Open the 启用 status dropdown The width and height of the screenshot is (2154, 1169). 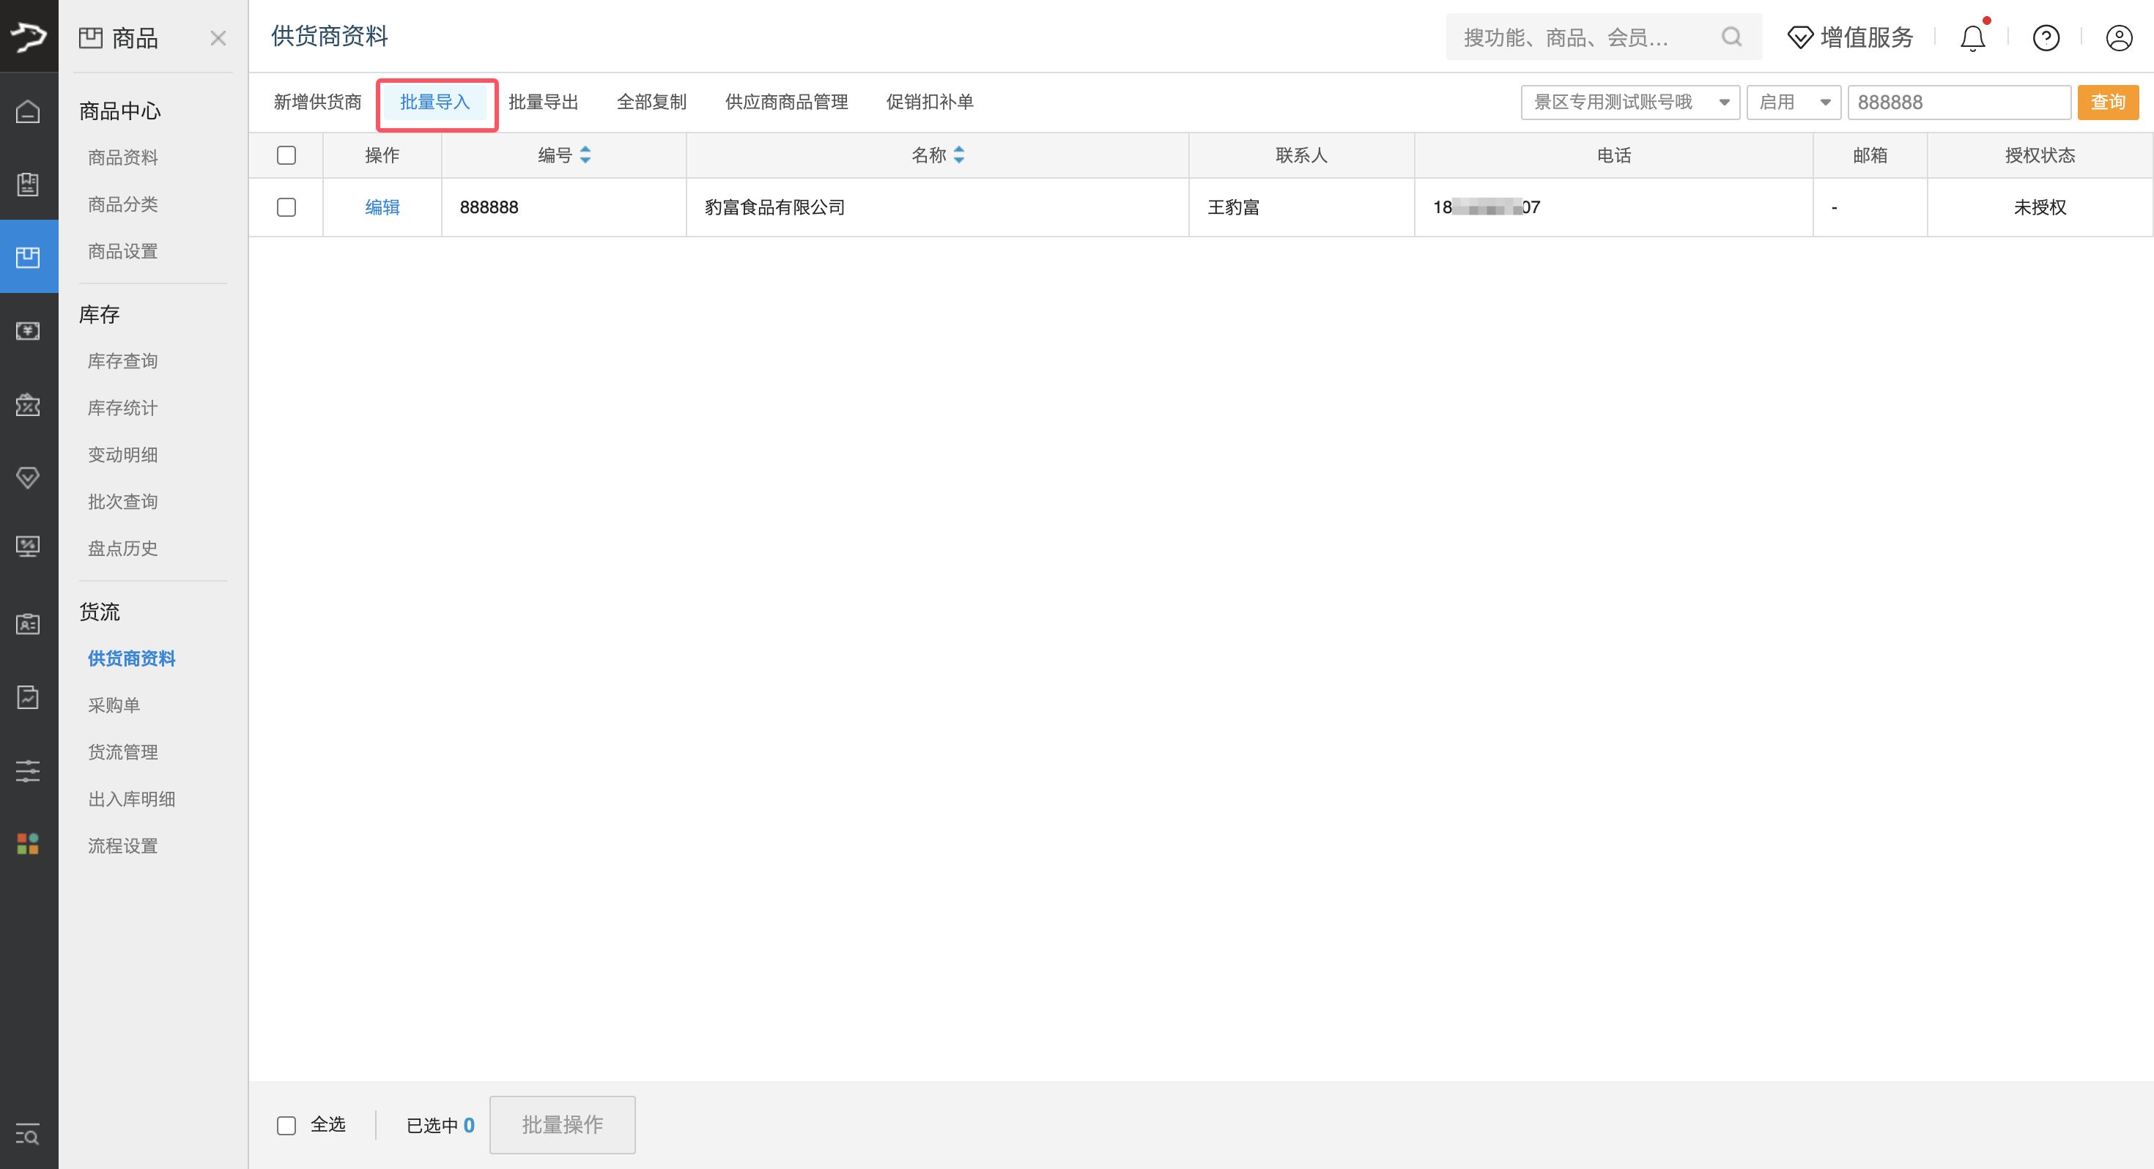1793,102
